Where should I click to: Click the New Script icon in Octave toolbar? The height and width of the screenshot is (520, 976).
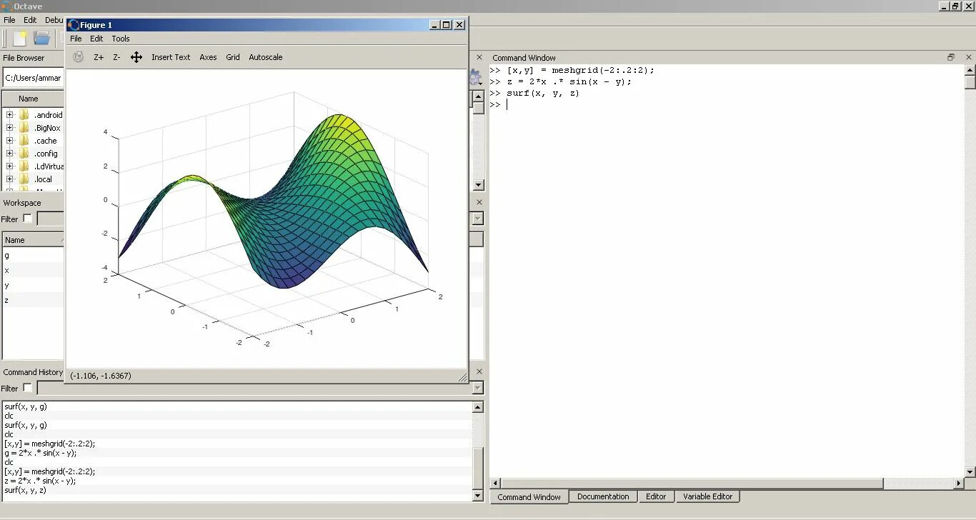point(20,38)
